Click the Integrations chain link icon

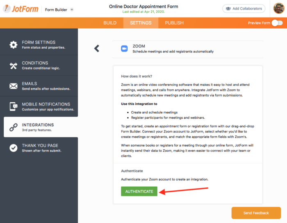[x=14, y=127]
